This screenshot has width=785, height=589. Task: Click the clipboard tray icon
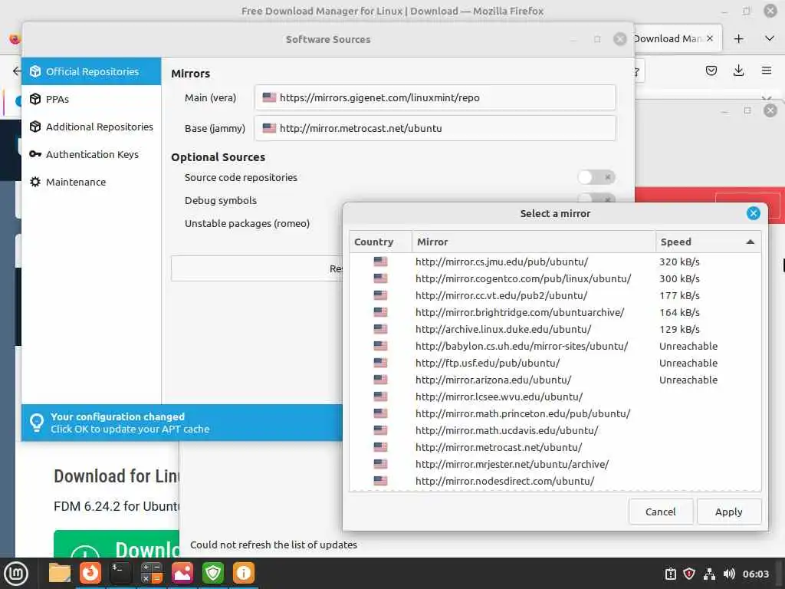pos(670,574)
